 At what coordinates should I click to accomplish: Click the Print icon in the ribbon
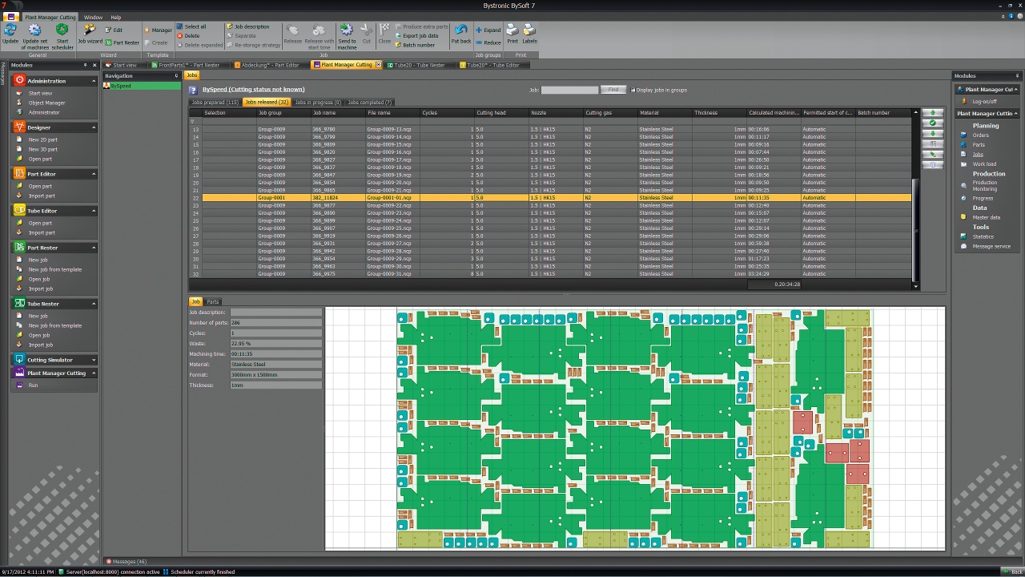coord(512,30)
